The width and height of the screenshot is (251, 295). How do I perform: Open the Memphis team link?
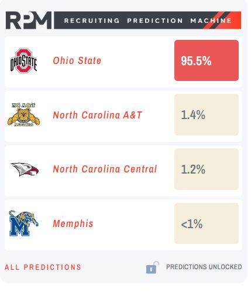[x=73, y=223]
